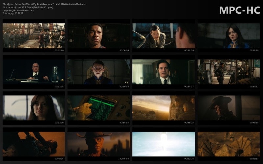Open the bright white flash thumbnail at 00:52:24
The image size is (263, 164).
(164, 144)
